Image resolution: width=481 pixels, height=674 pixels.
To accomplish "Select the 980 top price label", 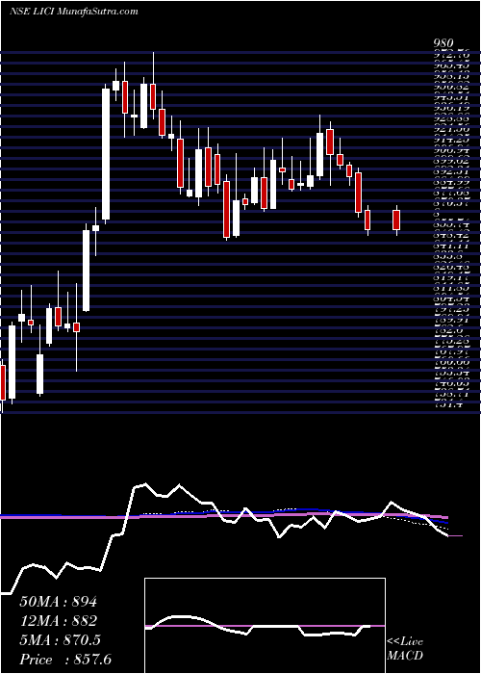I will (x=443, y=43).
